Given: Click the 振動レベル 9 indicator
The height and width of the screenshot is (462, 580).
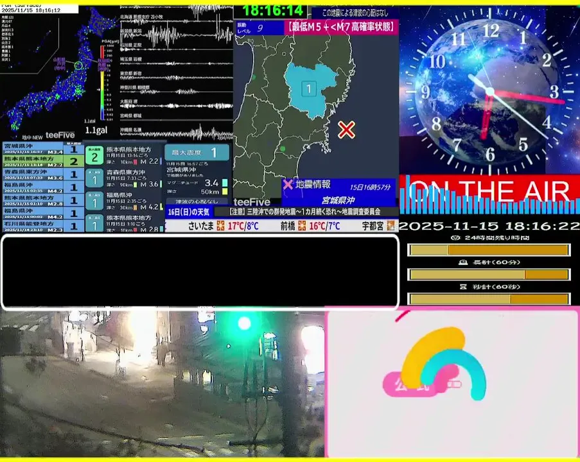Looking at the screenshot, I should pyautogui.click(x=259, y=28).
